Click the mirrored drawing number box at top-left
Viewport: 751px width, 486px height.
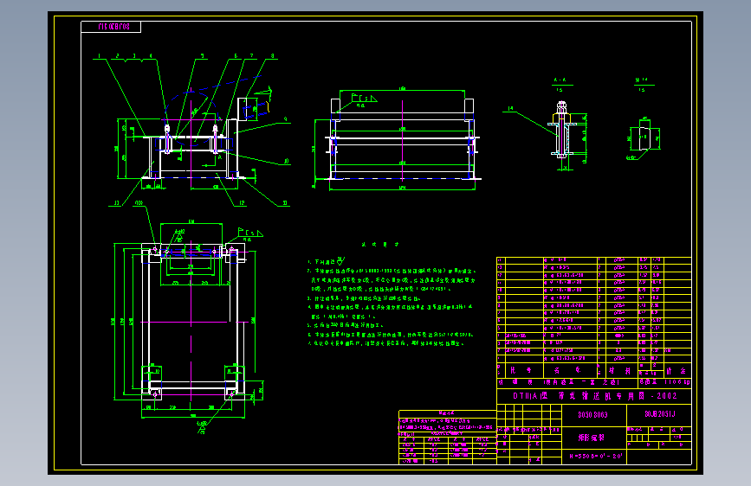click(x=111, y=27)
